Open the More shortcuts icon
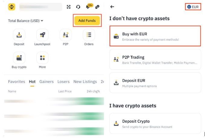This screenshot has width=205, height=138. tap(42, 58)
